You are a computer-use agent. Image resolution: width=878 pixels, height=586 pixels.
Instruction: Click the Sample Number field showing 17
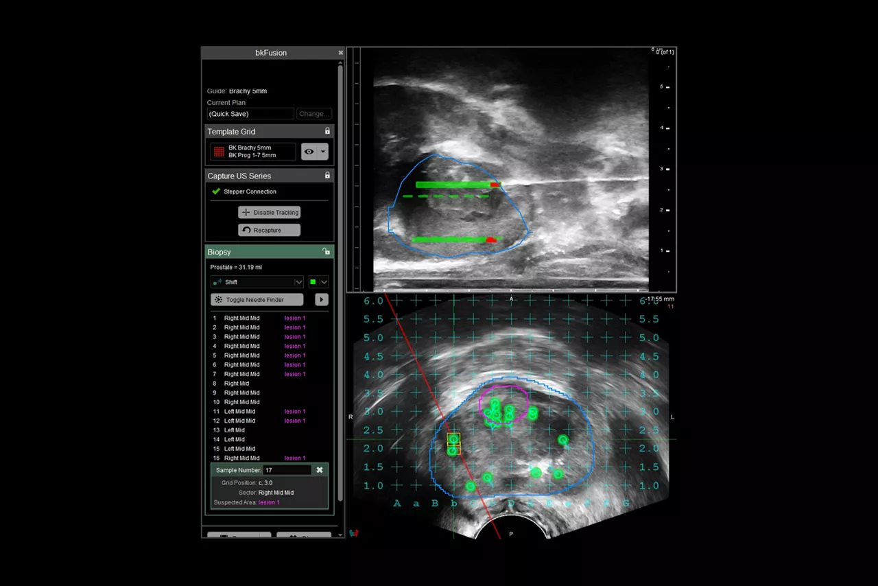tap(287, 470)
